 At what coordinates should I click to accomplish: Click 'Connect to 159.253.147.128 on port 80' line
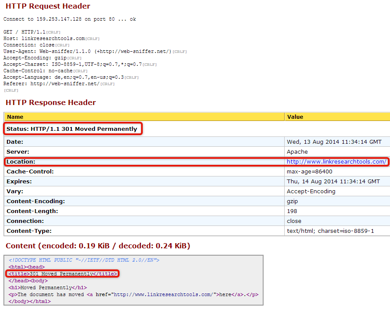click(x=70, y=19)
